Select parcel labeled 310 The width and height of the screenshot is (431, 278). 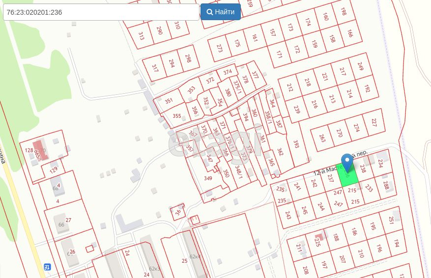[x=177, y=25]
